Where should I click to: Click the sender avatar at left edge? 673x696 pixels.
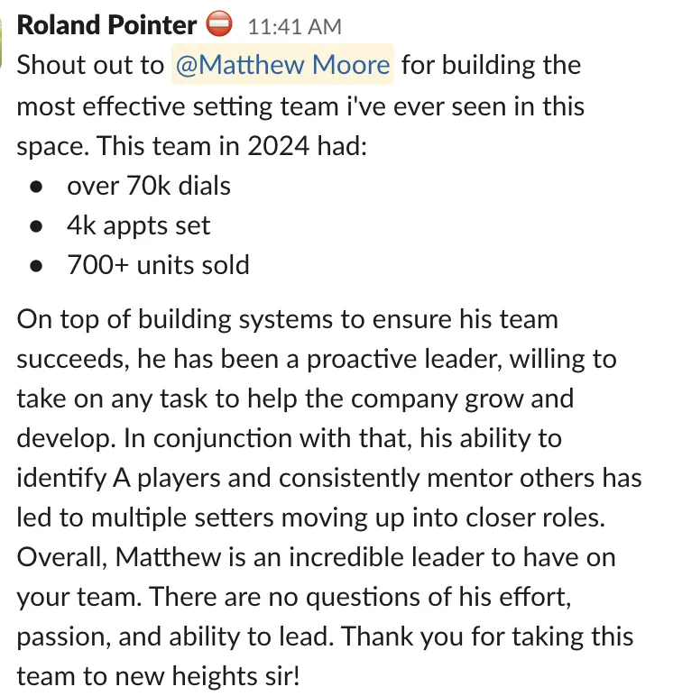1,42
